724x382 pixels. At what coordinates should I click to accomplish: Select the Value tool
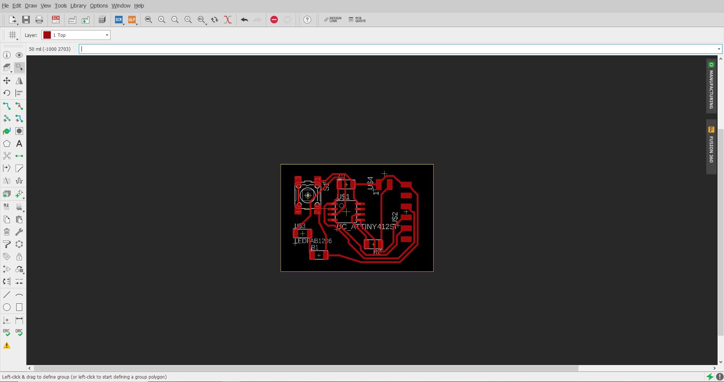[x=19, y=207]
